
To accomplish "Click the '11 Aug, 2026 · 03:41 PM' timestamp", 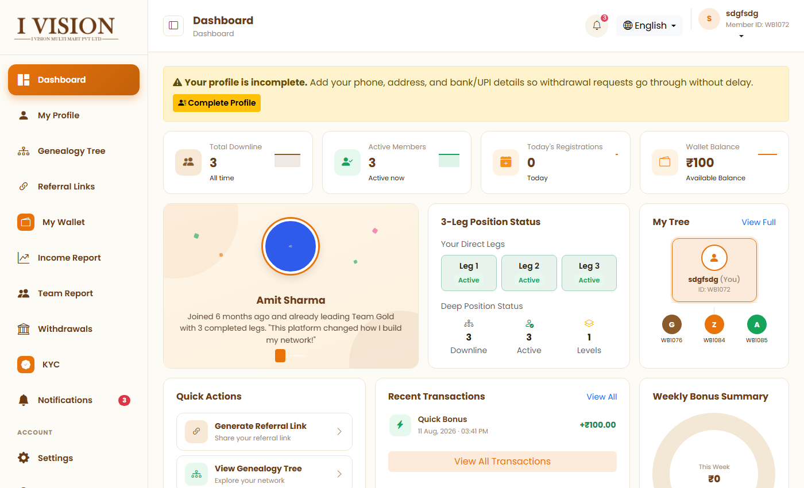I will (x=453, y=431).
